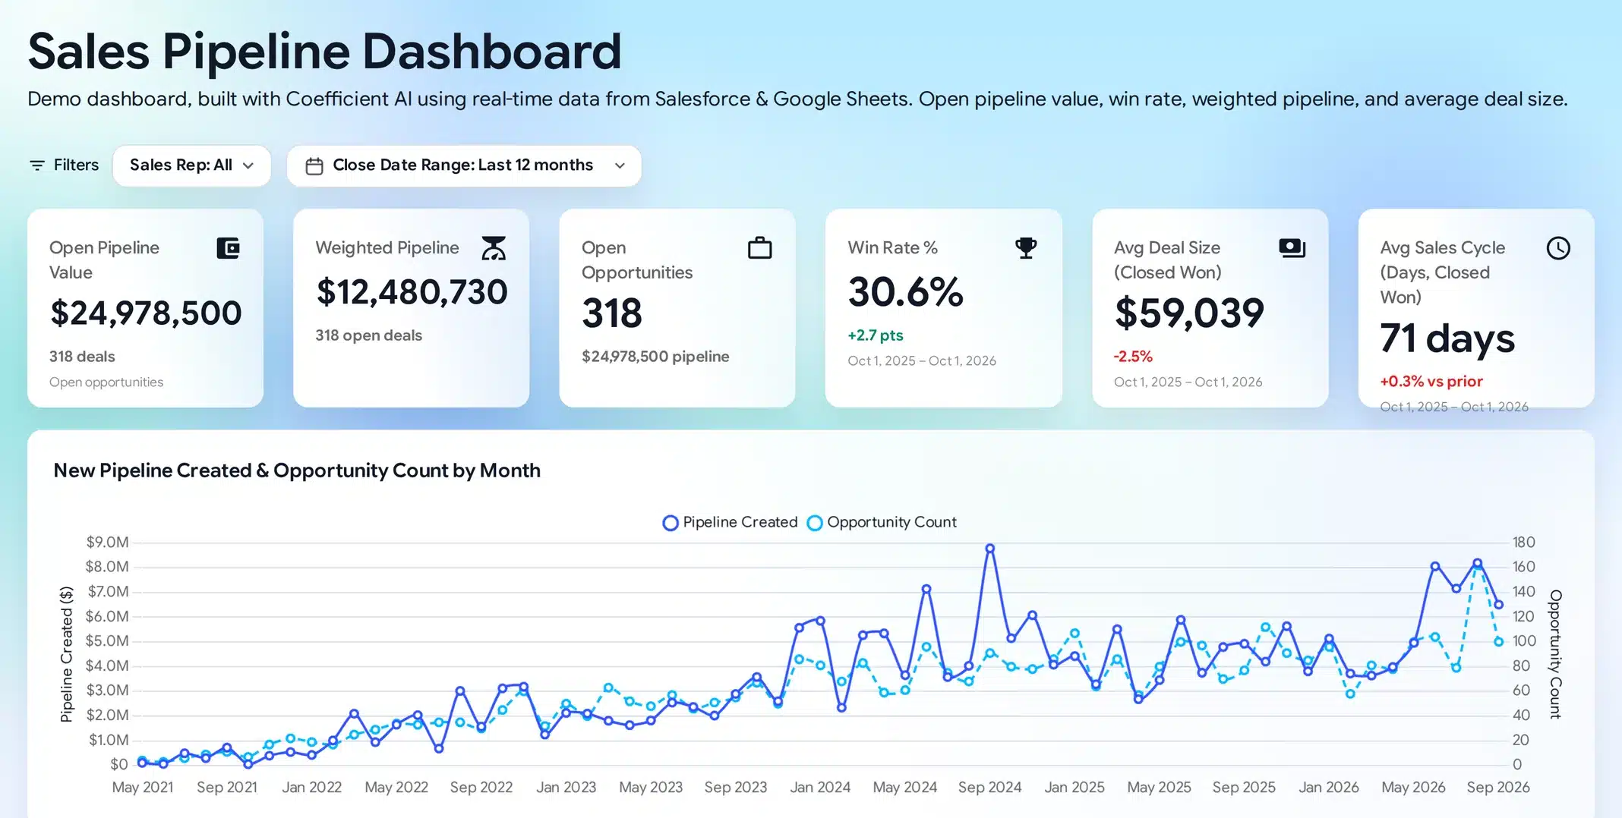
Task: Click the 30.6% win rate value
Action: click(x=905, y=292)
